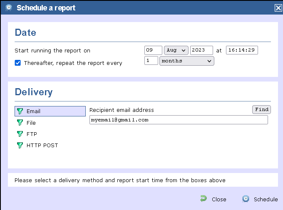283x210 pixels.
Task: Select the Email delivery method label
Action: point(33,111)
